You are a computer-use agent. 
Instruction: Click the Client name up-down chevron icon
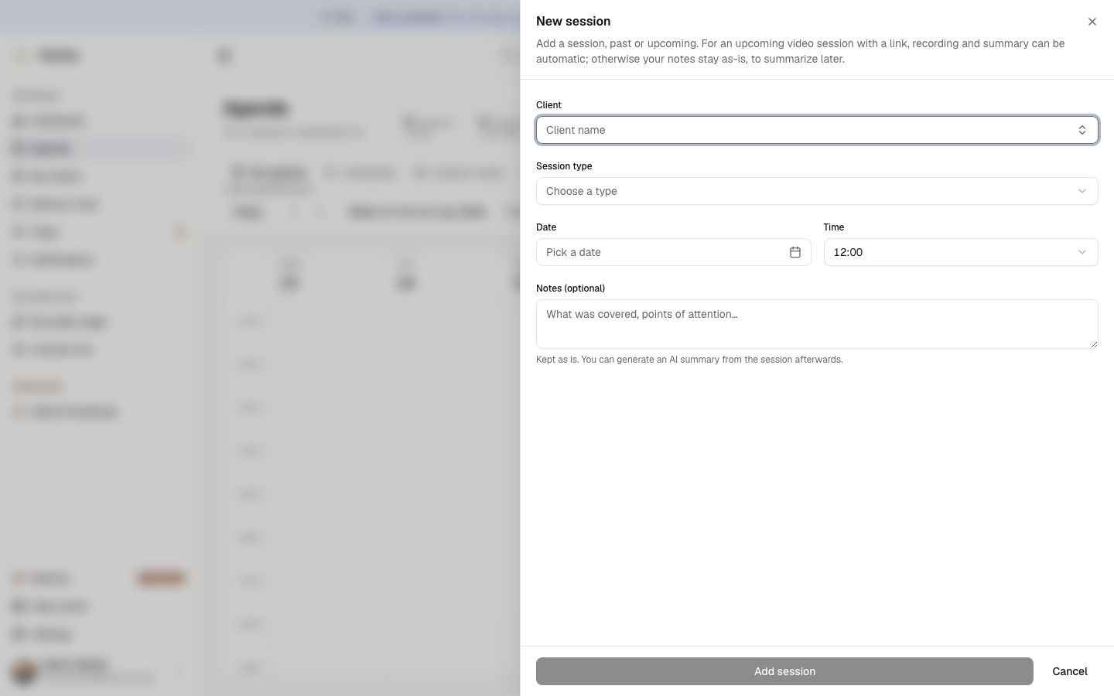tap(1082, 130)
